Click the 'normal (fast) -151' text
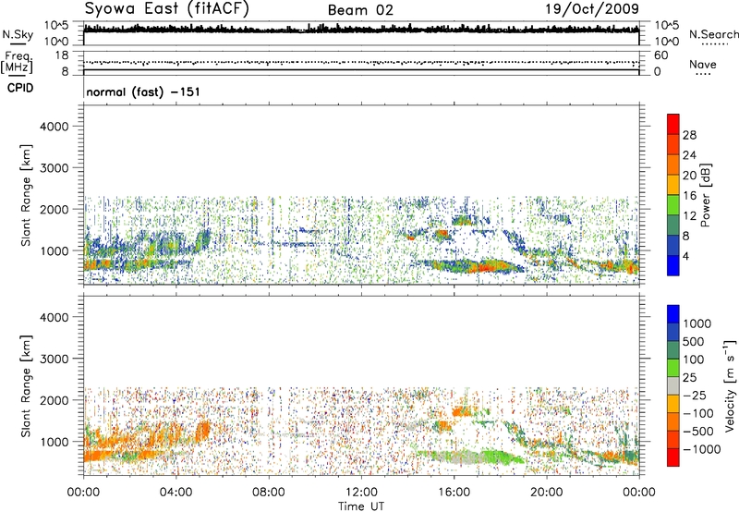This screenshot has width=739, height=512. click(143, 91)
